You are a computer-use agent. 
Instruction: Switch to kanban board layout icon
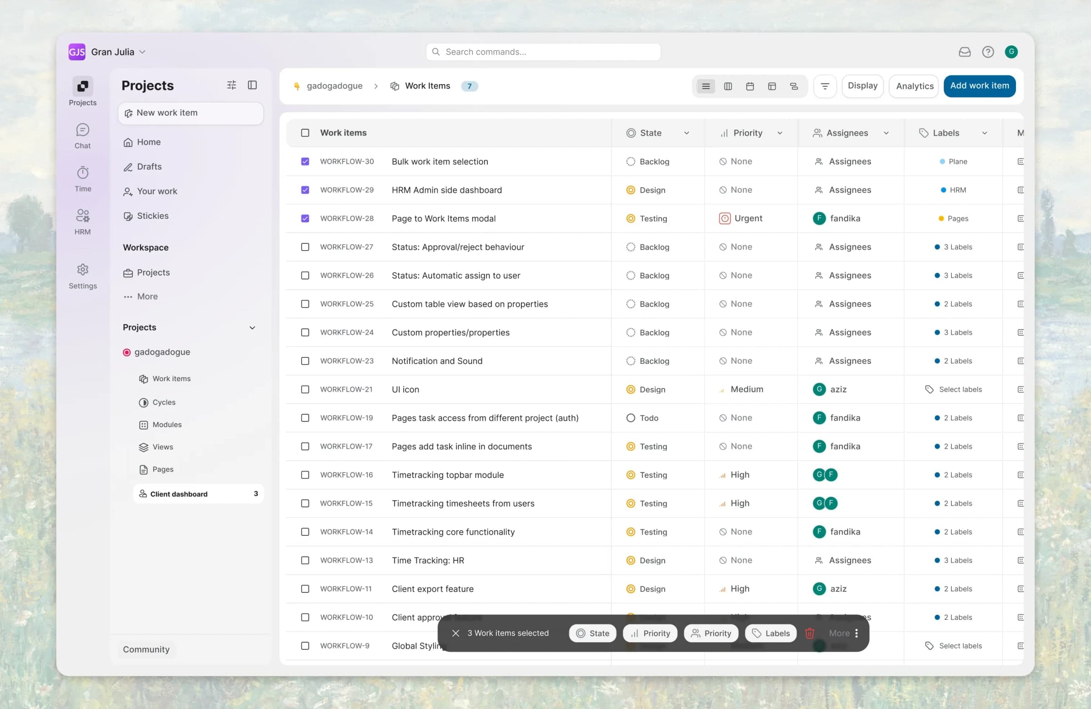pos(728,86)
